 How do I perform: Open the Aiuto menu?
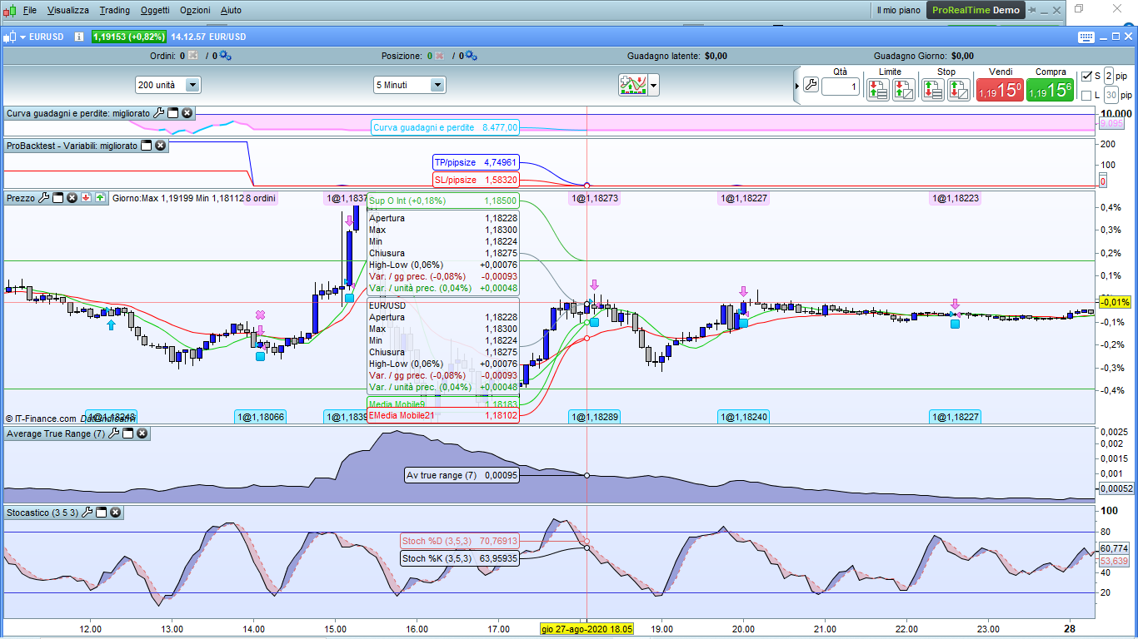click(x=231, y=10)
